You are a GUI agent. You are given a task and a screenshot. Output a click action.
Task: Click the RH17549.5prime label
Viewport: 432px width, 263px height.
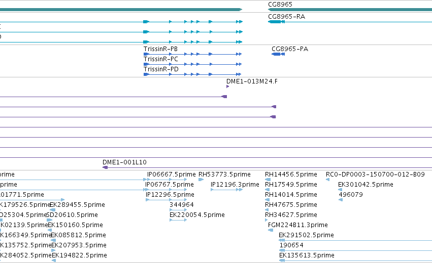[291, 185]
